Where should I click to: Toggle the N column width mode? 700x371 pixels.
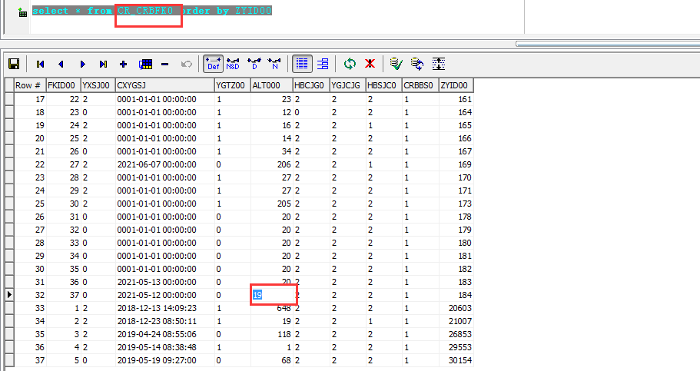pyautogui.click(x=274, y=64)
